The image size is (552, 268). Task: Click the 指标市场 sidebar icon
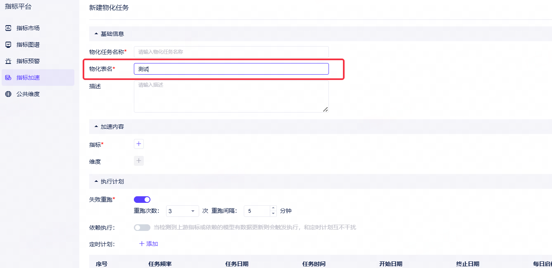[x=8, y=28]
